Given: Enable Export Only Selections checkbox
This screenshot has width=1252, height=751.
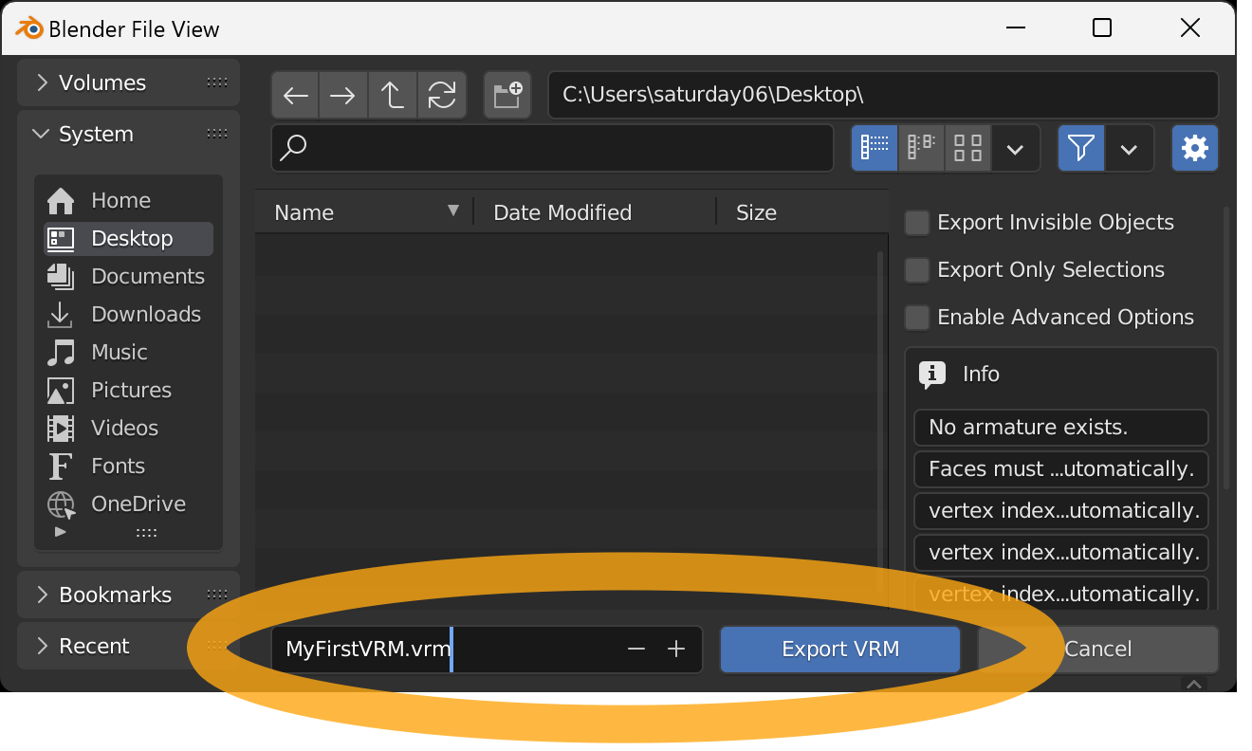Looking at the screenshot, I should tap(917, 270).
